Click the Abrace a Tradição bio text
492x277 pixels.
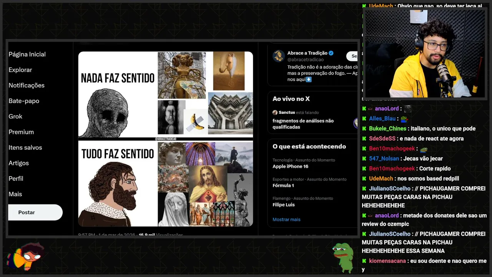coord(322,73)
